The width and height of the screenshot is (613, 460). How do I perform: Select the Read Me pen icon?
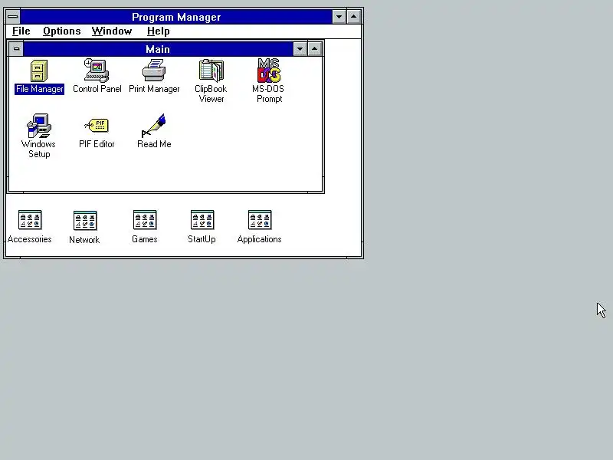(x=154, y=126)
